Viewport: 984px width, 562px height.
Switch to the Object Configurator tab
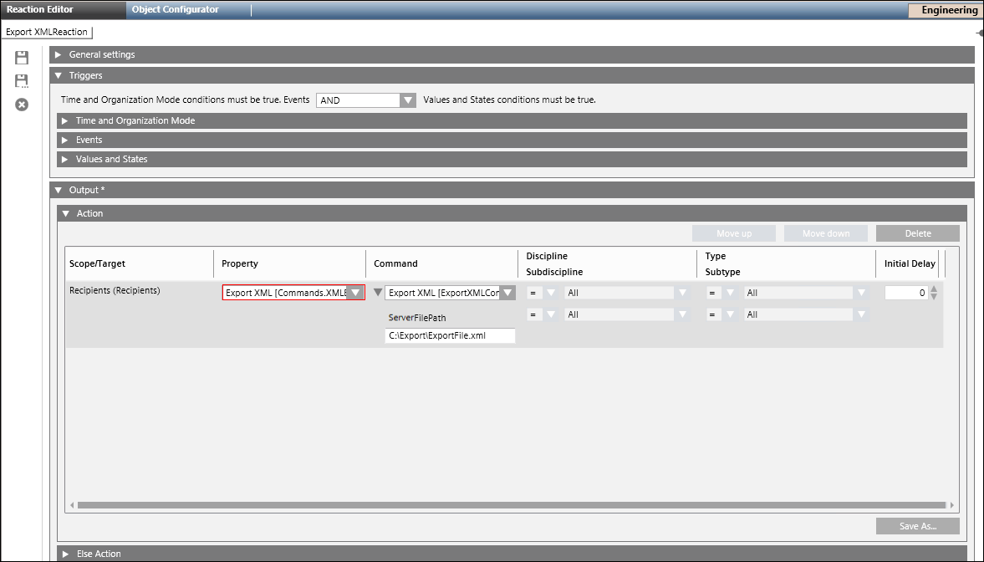[176, 10]
